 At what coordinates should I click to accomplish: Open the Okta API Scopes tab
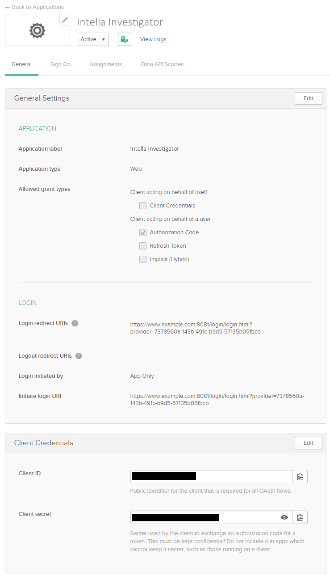tap(162, 64)
